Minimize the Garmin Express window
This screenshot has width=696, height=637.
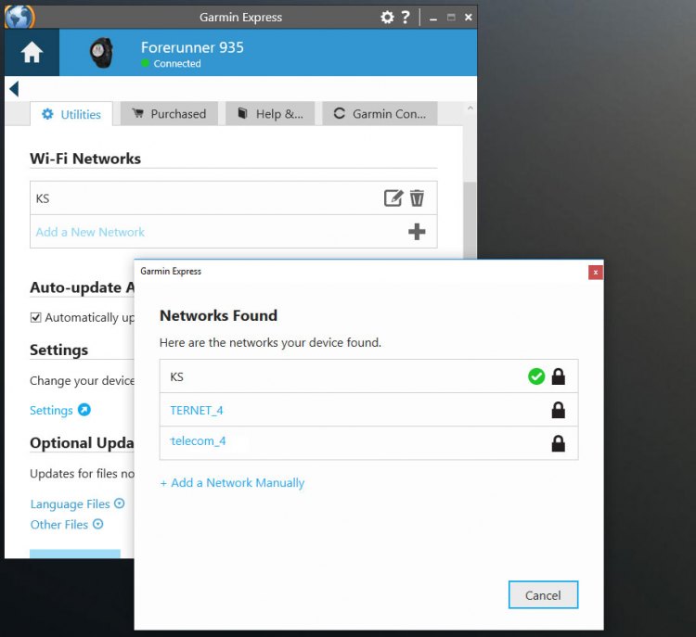(432, 18)
